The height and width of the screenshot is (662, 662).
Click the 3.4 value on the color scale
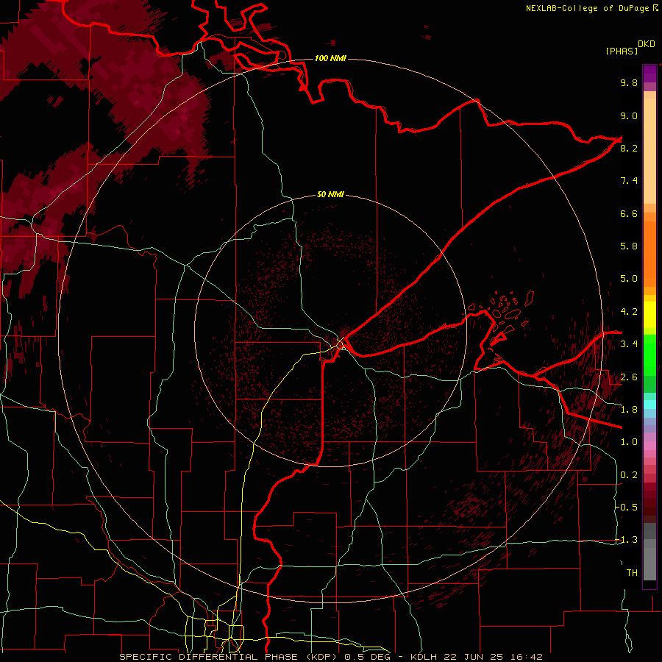tap(629, 344)
